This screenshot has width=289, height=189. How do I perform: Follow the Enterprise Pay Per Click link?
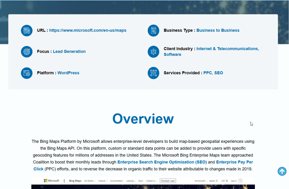pyautogui.click(x=143, y=165)
